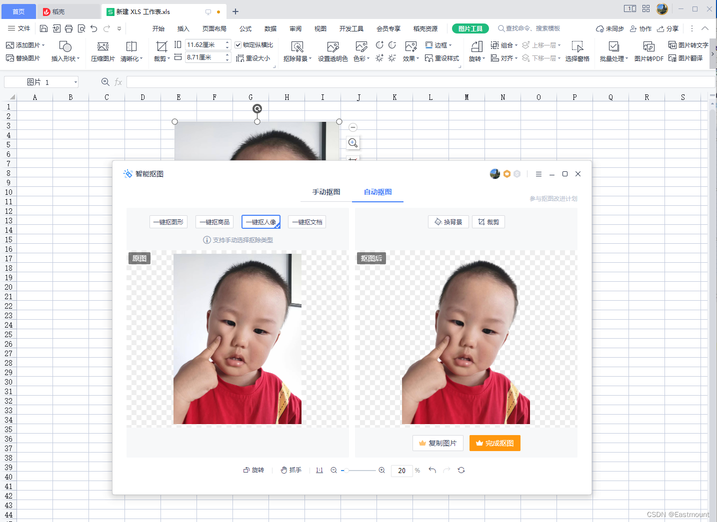Open Print Preview from quick access toolbar
This screenshot has height=522, width=717.
[81, 28]
